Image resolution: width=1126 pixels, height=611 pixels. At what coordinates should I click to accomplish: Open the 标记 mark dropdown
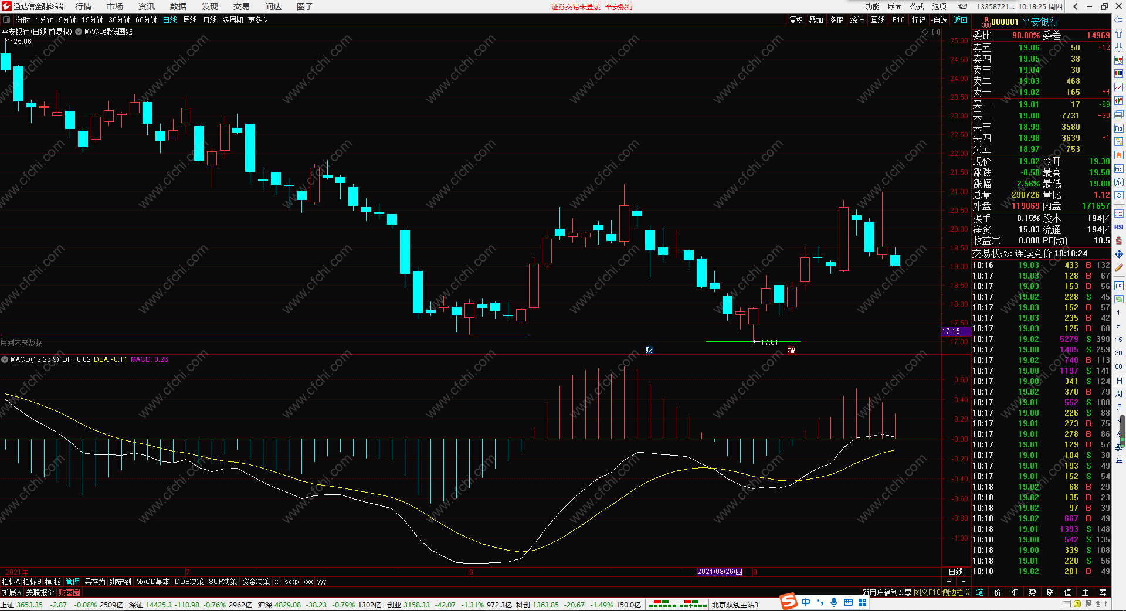coord(919,20)
